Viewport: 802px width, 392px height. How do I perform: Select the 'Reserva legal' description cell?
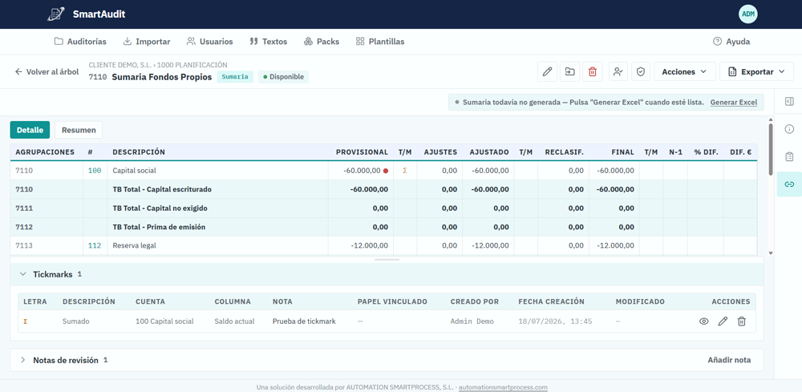pos(217,245)
